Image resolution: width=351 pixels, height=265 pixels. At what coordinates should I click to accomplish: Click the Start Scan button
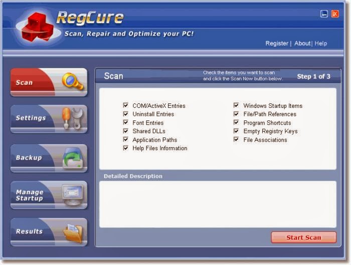[x=303, y=237]
